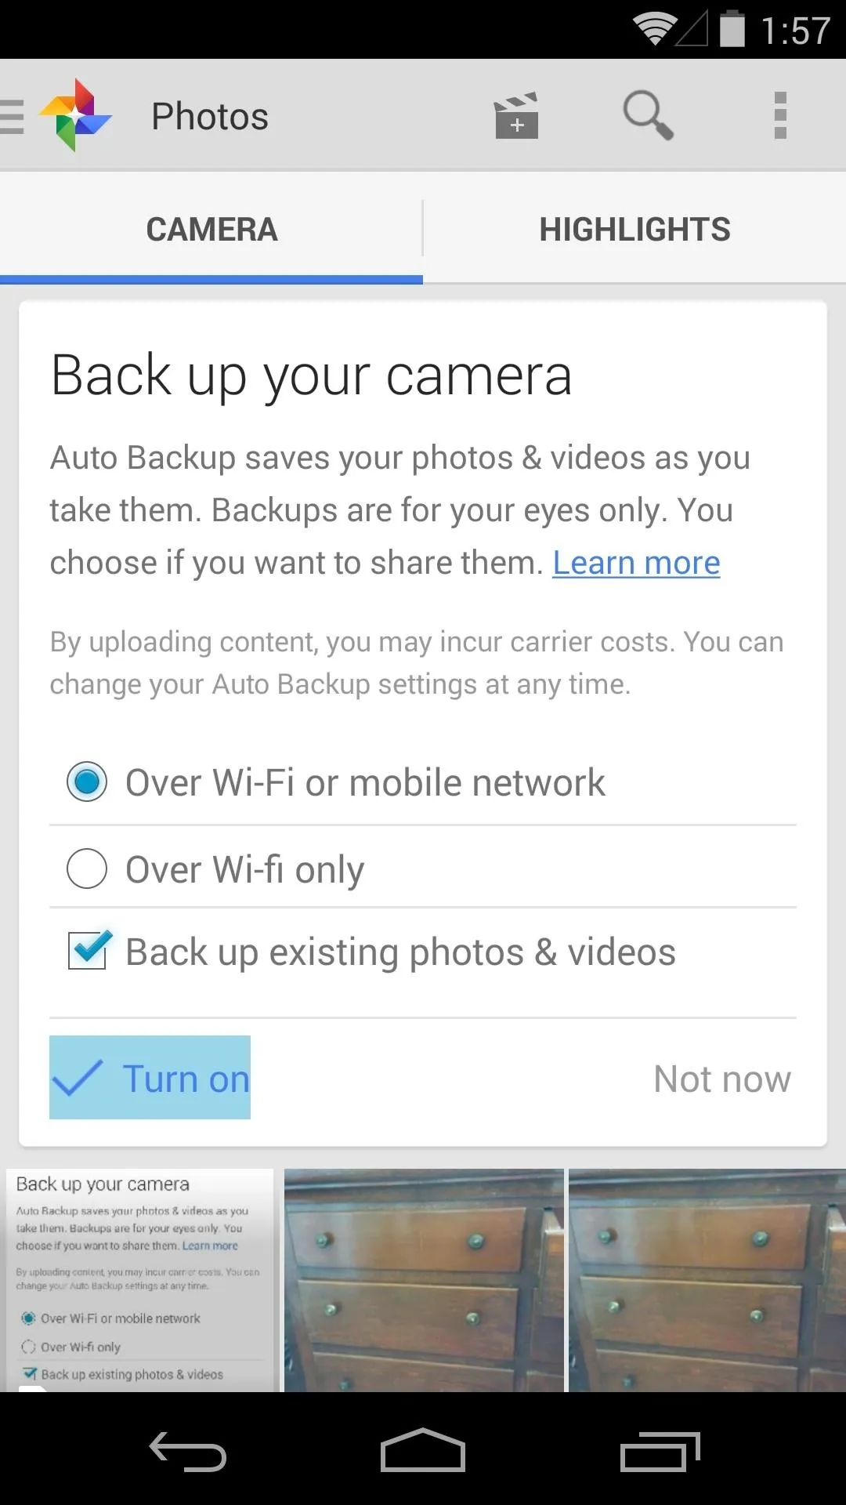846x1505 pixels.
Task: Open the three-dot overflow menu
Action: coord(780,115)
